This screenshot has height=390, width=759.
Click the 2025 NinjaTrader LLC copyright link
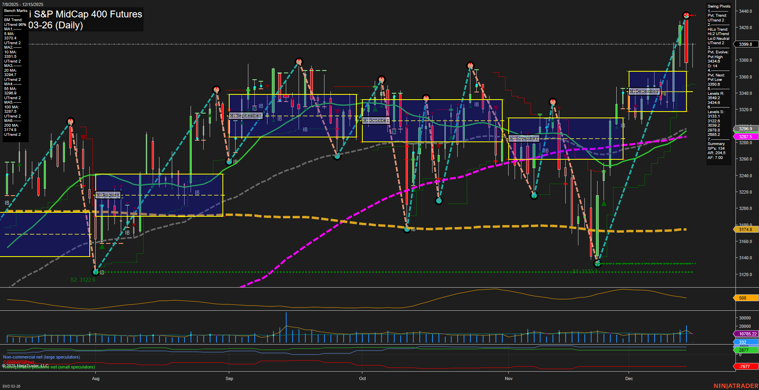point(25,365)
